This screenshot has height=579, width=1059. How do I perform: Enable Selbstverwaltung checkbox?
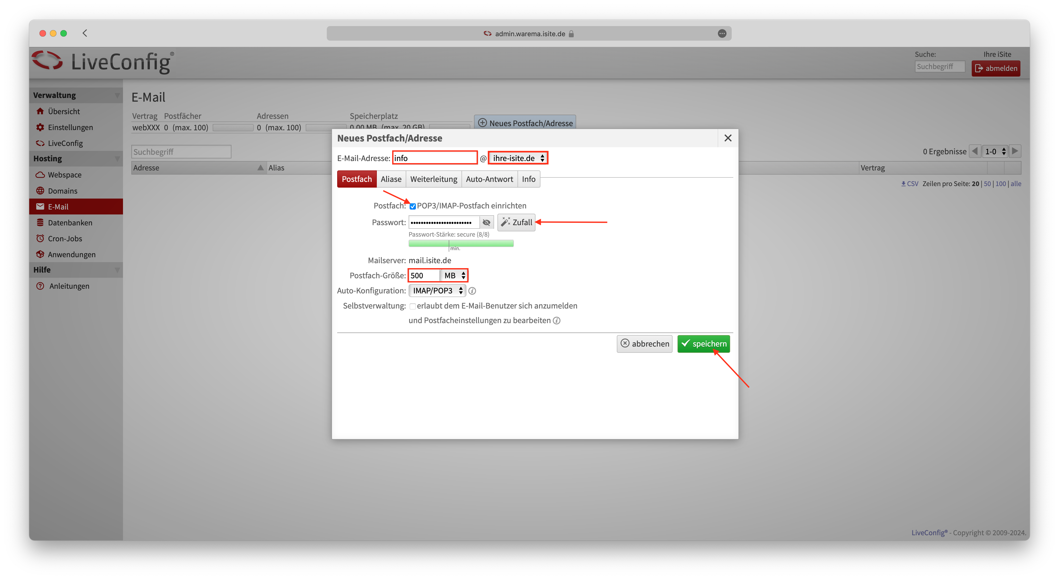pyautogui.click(x=412, y=306)
